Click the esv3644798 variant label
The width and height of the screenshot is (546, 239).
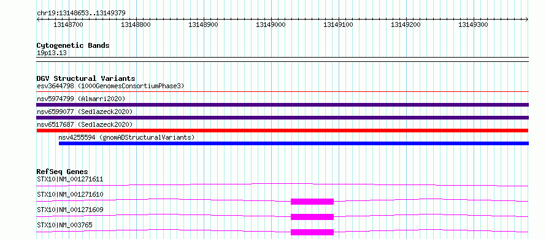point(110,86)
